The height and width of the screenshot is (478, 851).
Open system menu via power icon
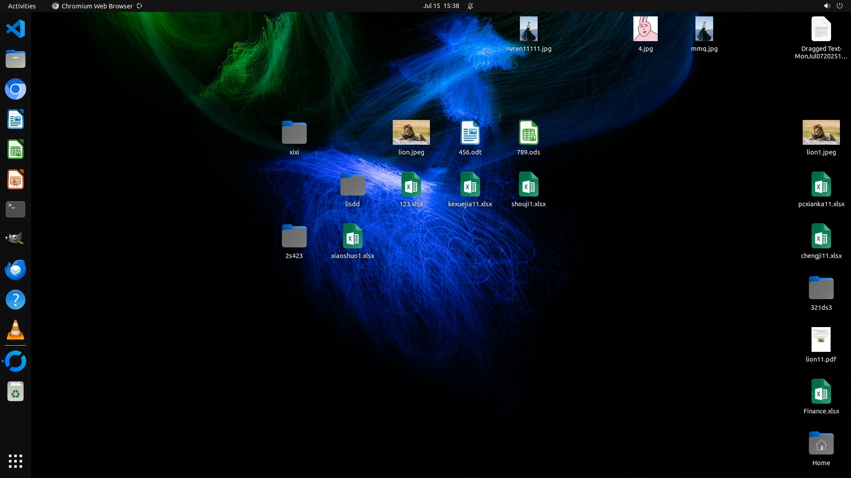839,6
